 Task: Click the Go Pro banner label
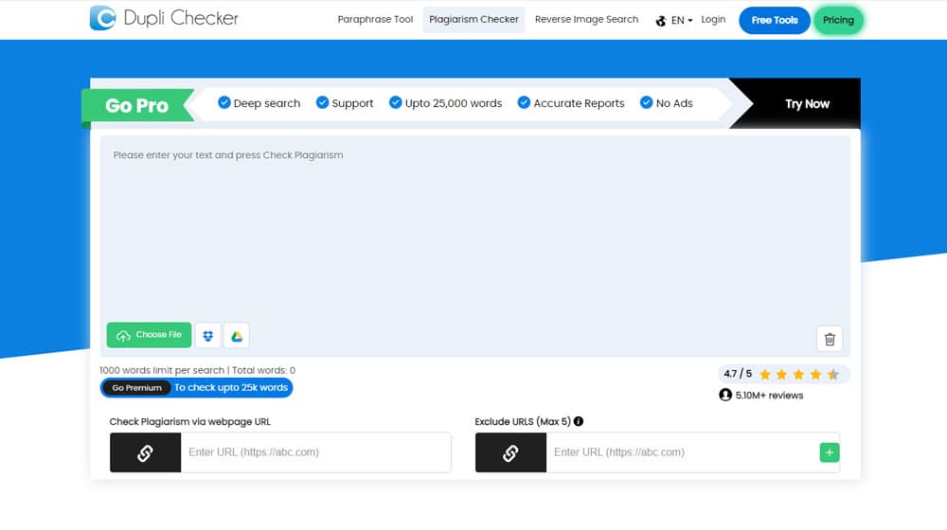pyautogui.click(x=137, y=106)
